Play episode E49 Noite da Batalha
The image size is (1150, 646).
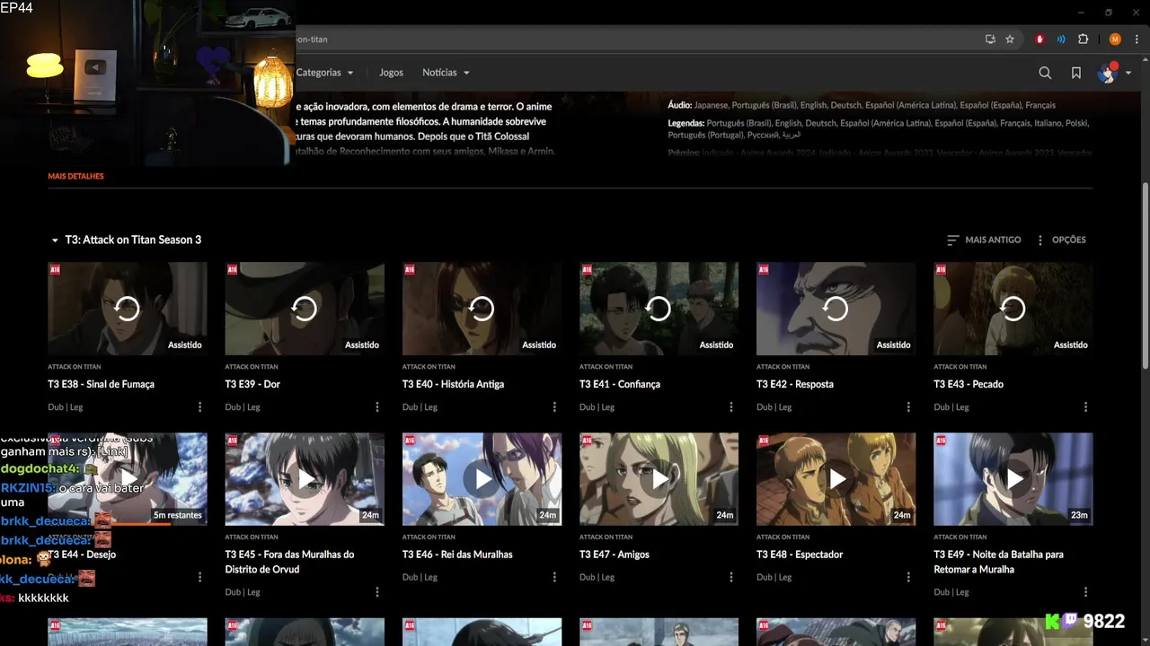(x=1013, y=479)
